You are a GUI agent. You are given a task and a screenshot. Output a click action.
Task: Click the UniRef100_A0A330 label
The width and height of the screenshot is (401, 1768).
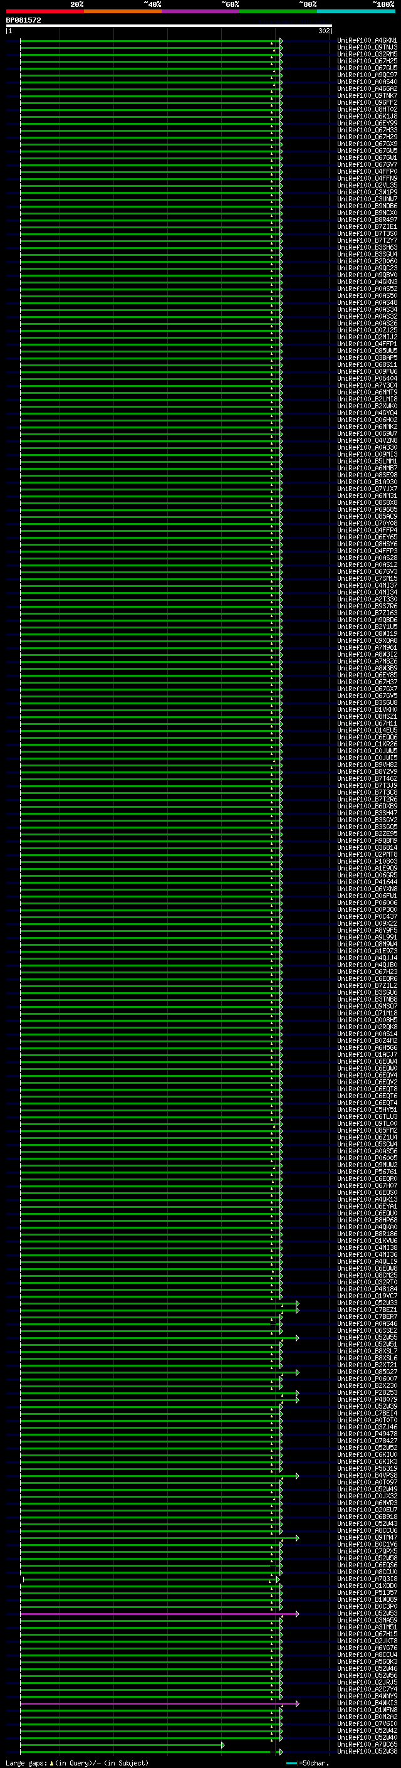tap(367, 448)
